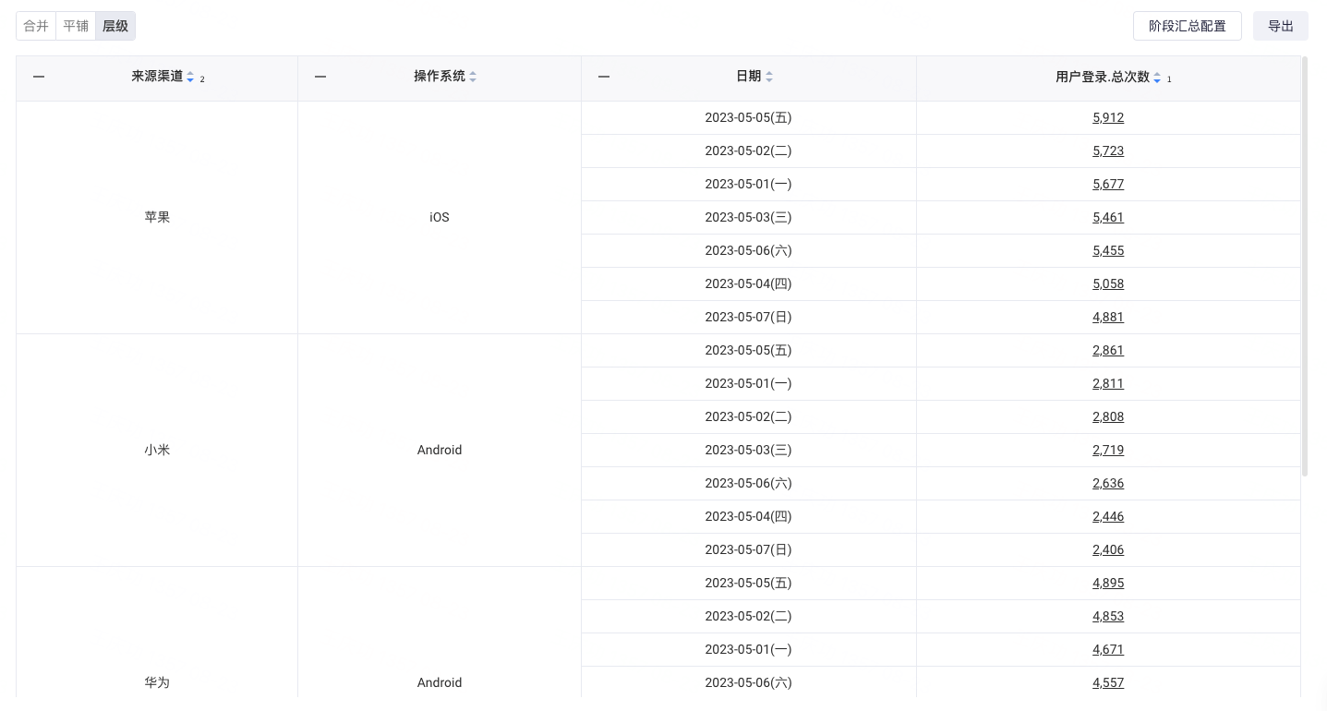Click the 来源渠道 column header text

point(157,77)
